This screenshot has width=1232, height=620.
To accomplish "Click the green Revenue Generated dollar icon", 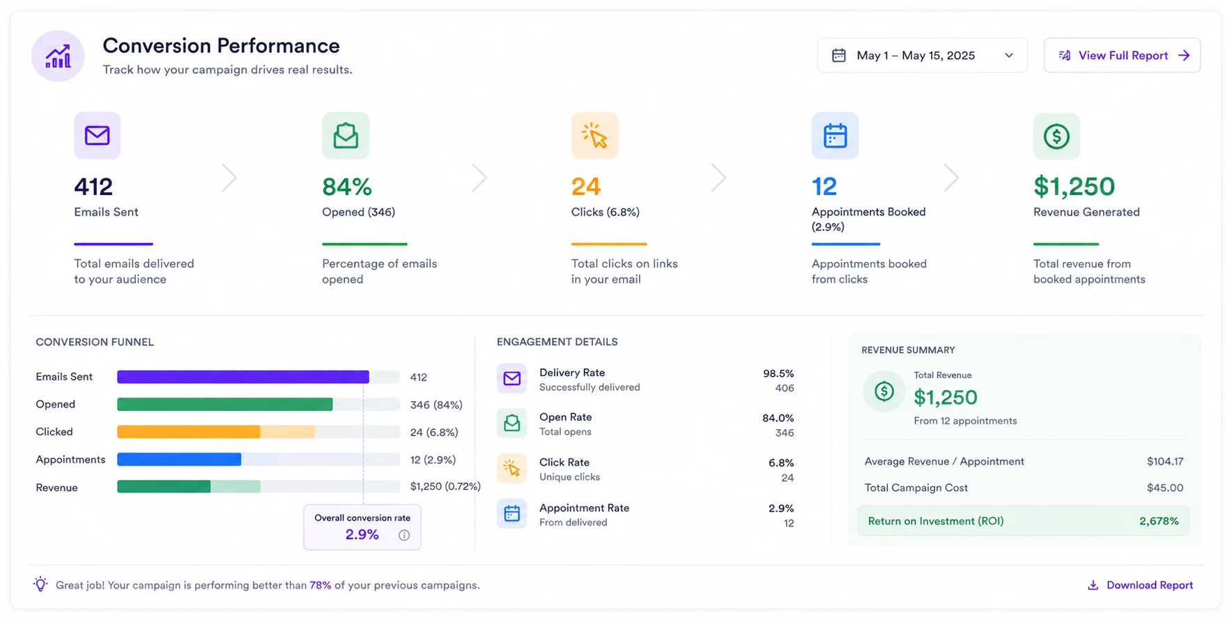I will 1056,136.
